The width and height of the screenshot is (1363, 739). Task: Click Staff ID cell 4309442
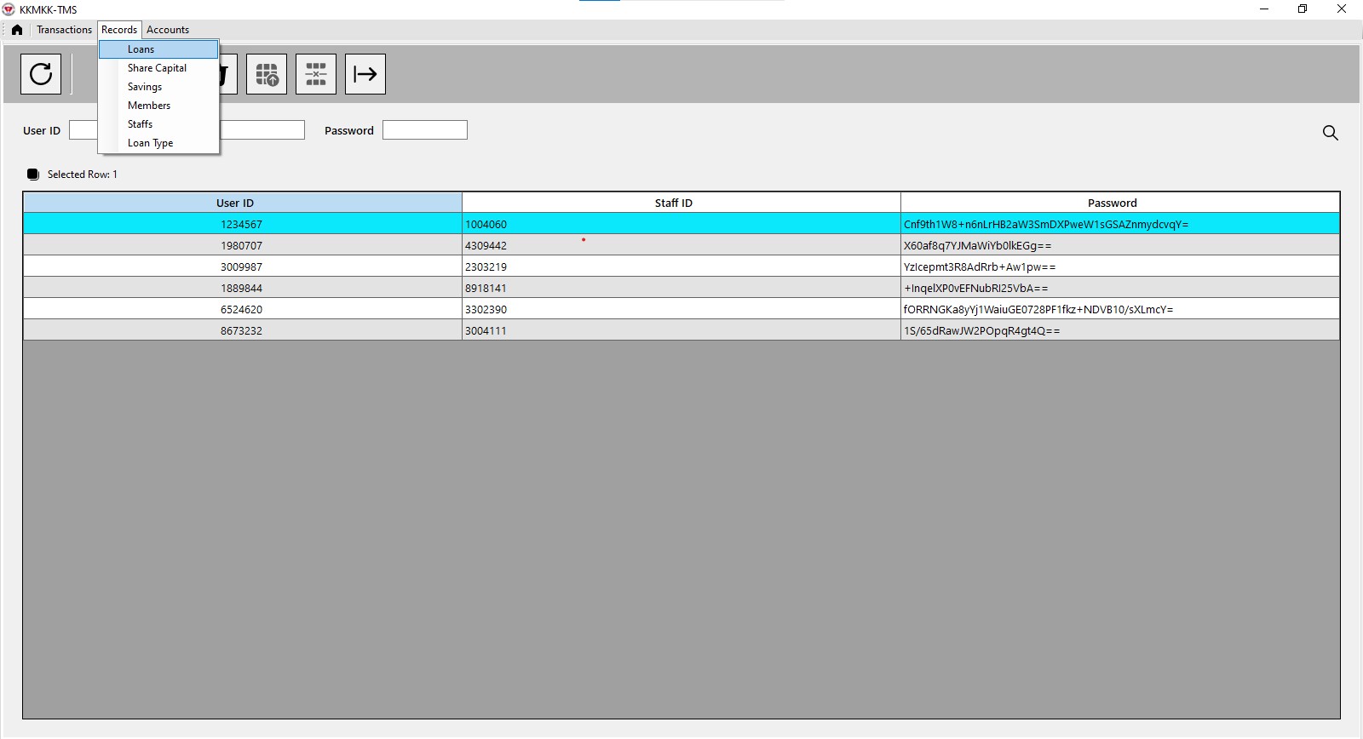coord(681,245)
